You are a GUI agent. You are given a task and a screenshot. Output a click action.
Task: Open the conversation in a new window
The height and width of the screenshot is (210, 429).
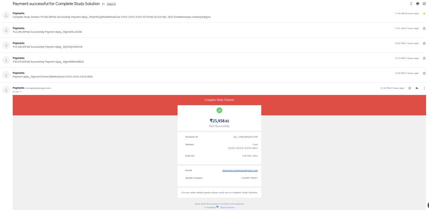[424, 4]
